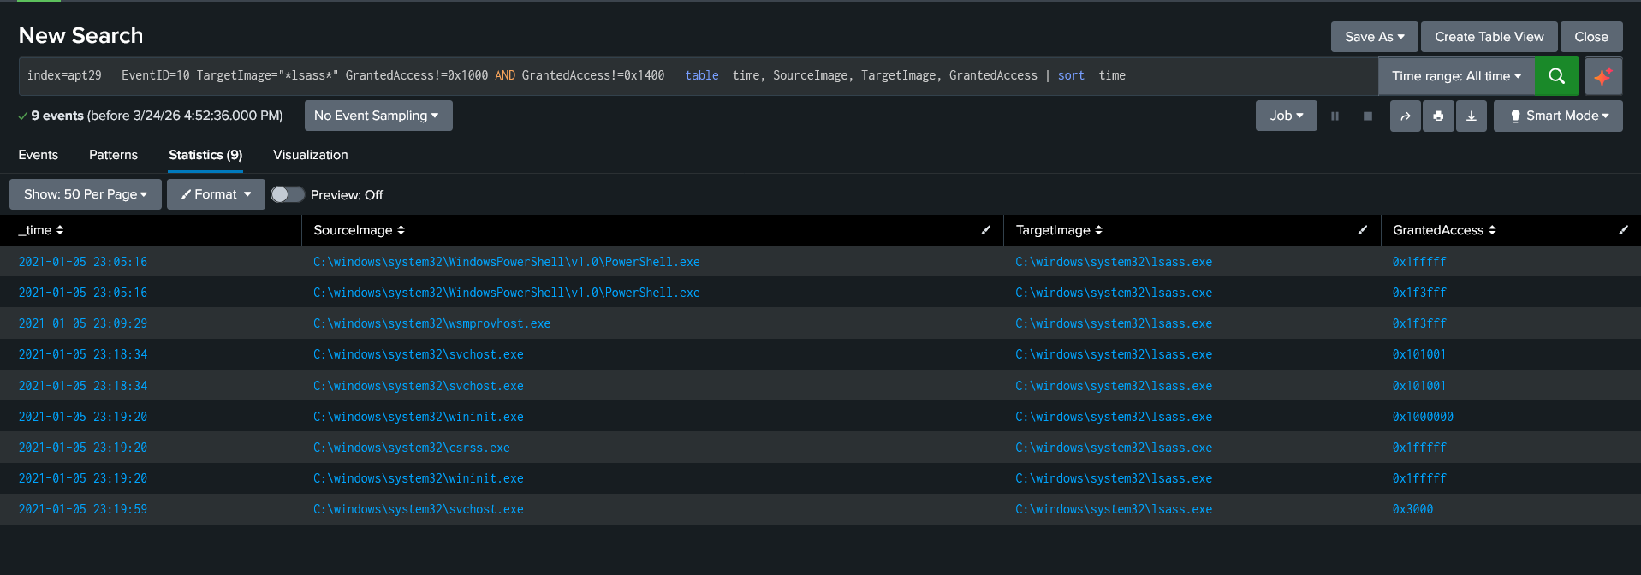Switch to the Patterns tab
The width and height of the screenshot is (1641, 575).
tap(113, 155)
